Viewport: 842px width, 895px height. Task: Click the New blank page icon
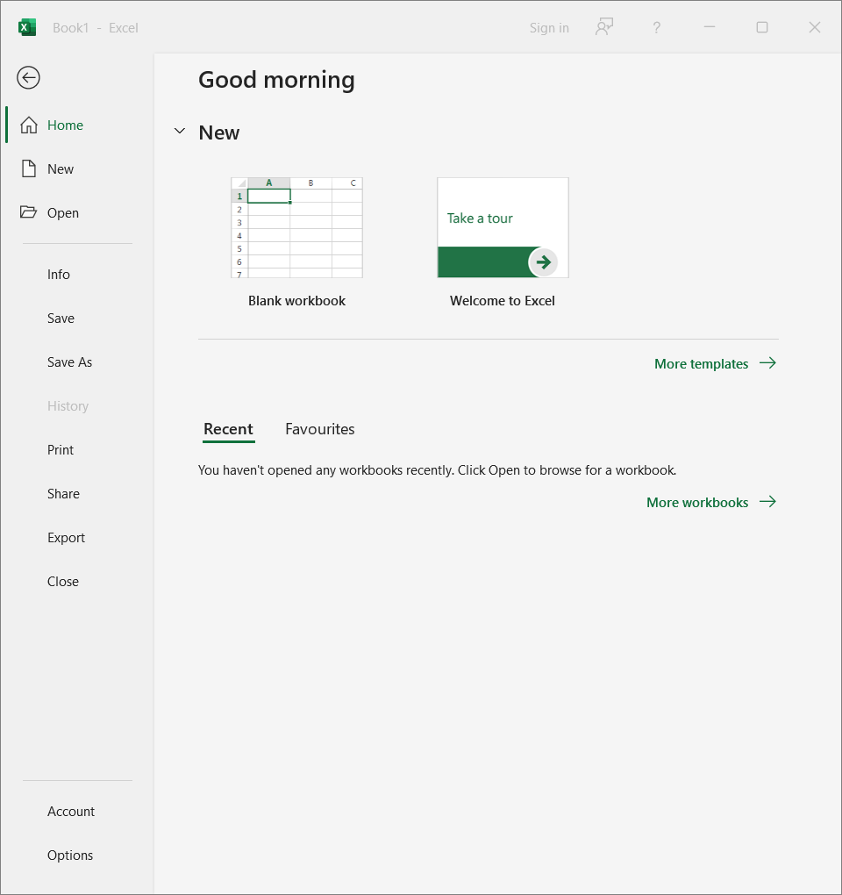point(29,168)
